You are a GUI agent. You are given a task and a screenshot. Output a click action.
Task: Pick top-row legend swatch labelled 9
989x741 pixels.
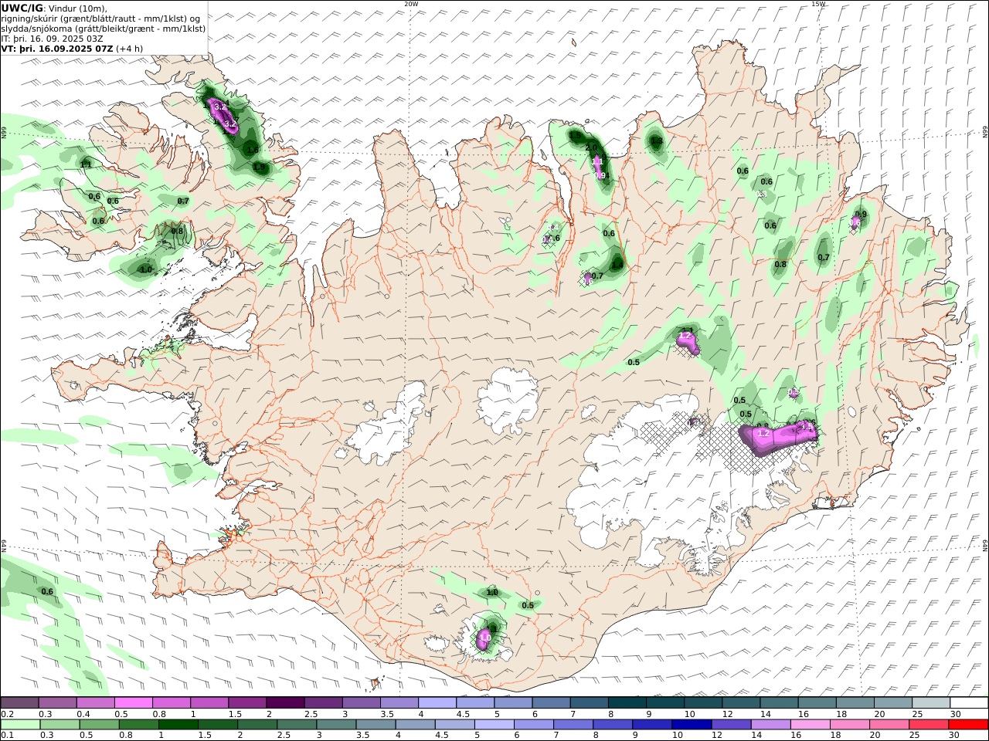664,702
